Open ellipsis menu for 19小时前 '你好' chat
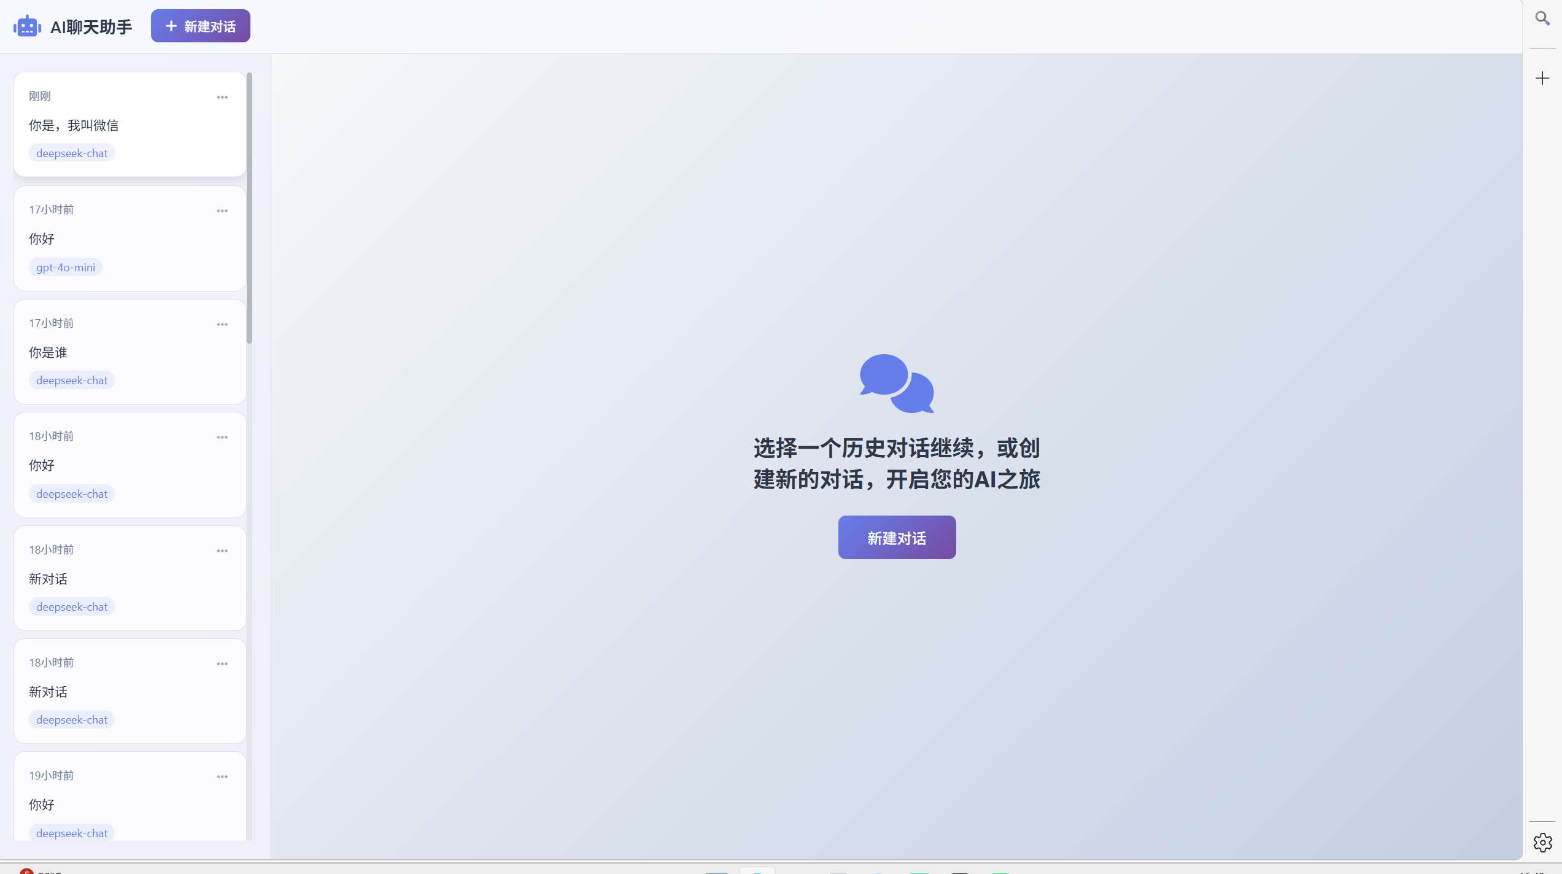Image resolution: width=1562 pixels, height=874 pixels. coord(222,776)
